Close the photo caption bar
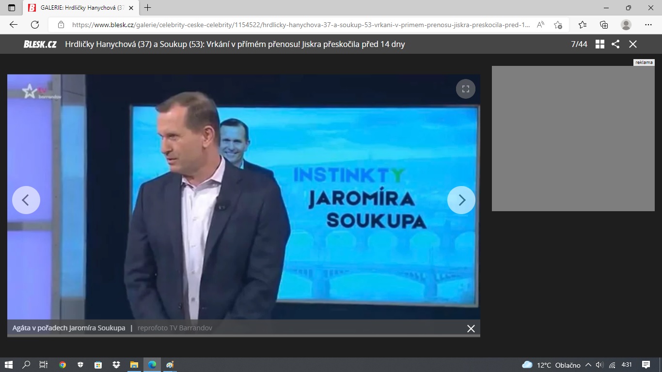 (471, 328)
